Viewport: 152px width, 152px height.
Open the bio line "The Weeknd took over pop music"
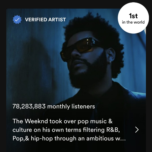pyautogui.click(x=63, y=121)
